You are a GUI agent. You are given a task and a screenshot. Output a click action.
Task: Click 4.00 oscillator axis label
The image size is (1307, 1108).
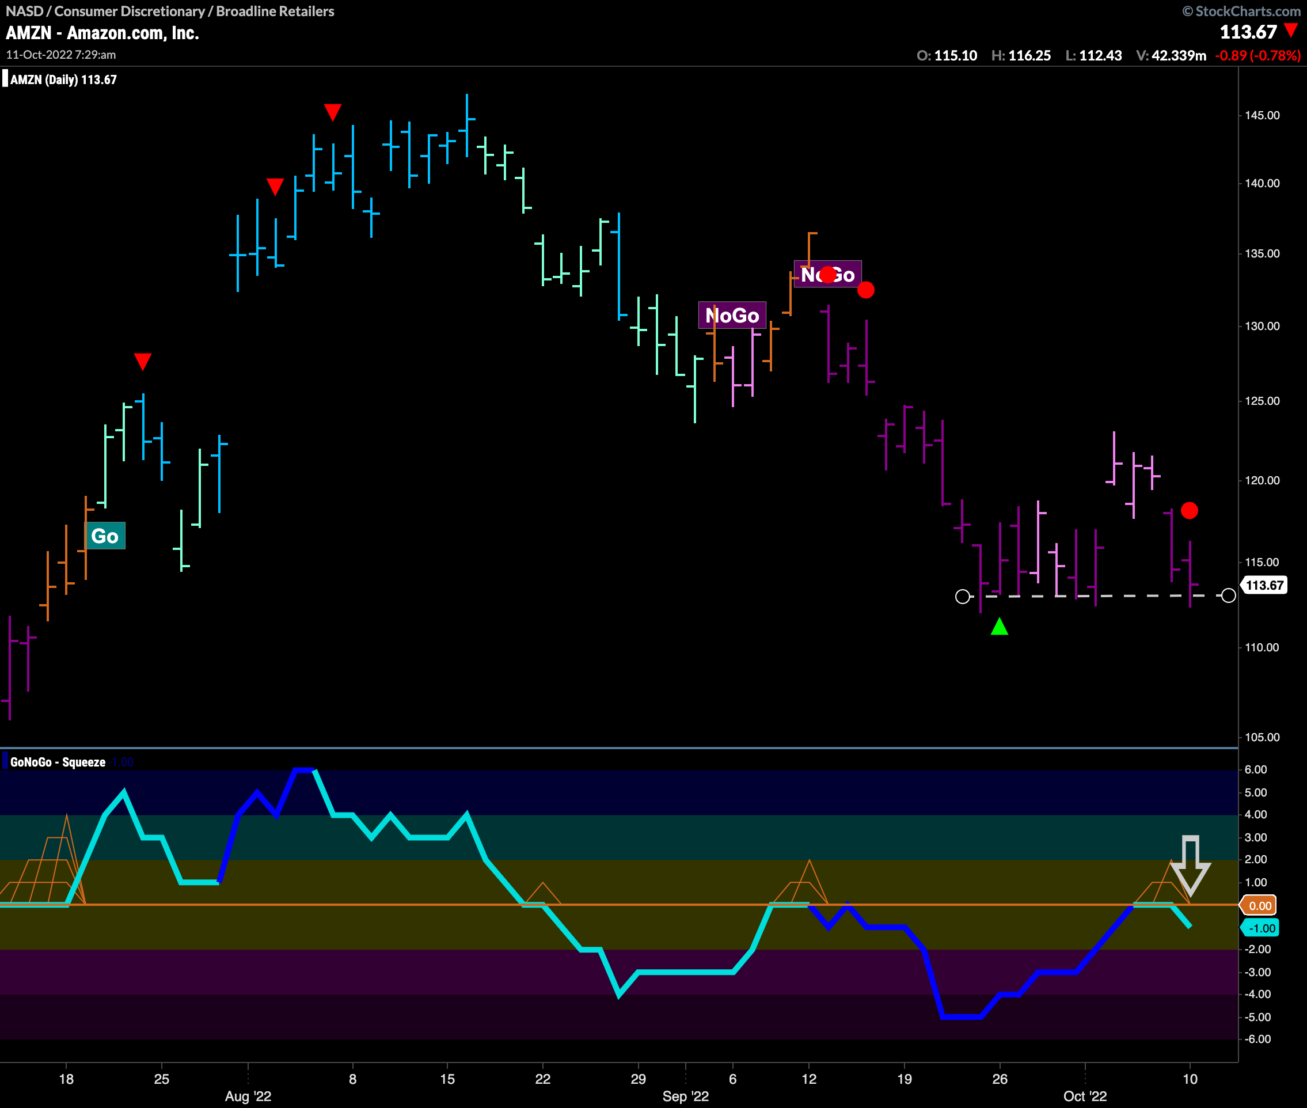(x=1256, y=815)
